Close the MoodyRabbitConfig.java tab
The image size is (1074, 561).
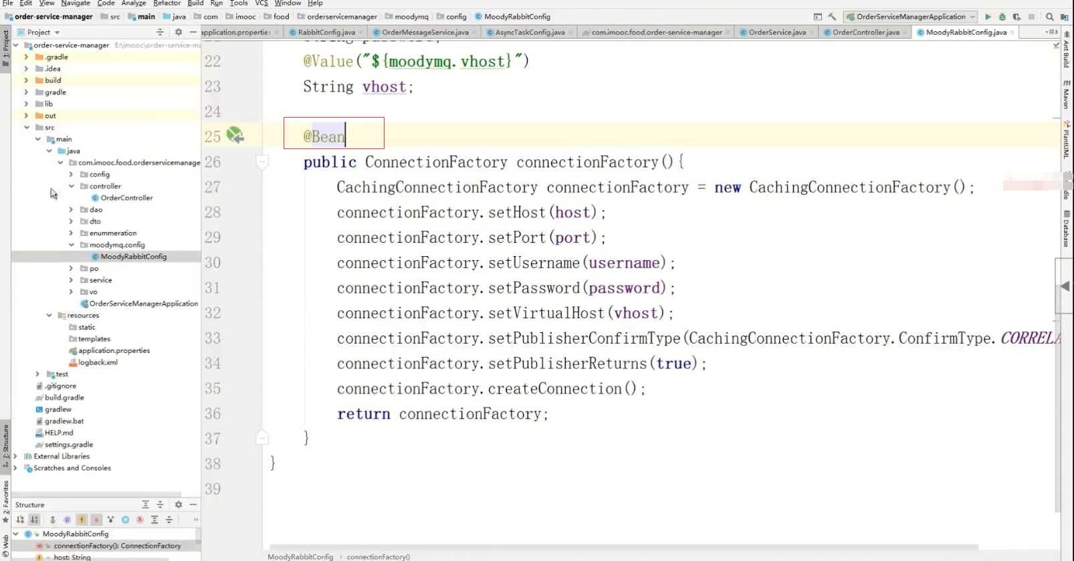click(x=1012, y=32)
